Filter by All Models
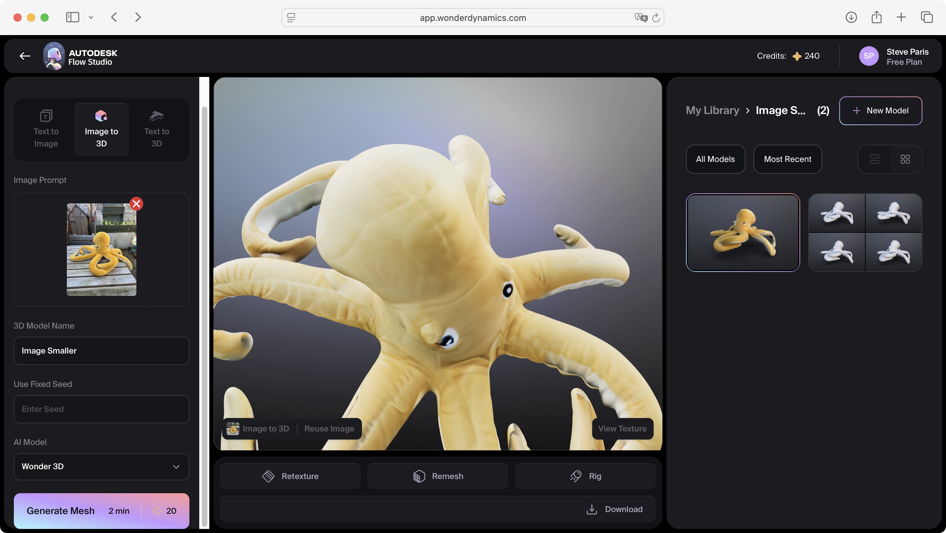The width and height of the screenshot is (946, 533). click(715, 159)
